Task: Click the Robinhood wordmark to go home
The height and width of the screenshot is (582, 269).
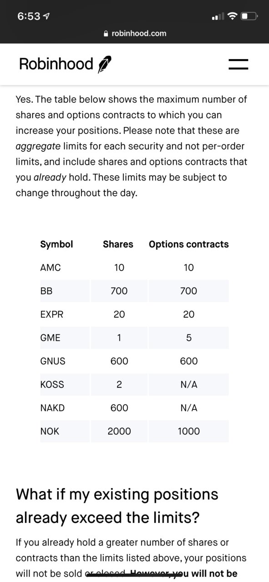Action: [x=56, y=64]
